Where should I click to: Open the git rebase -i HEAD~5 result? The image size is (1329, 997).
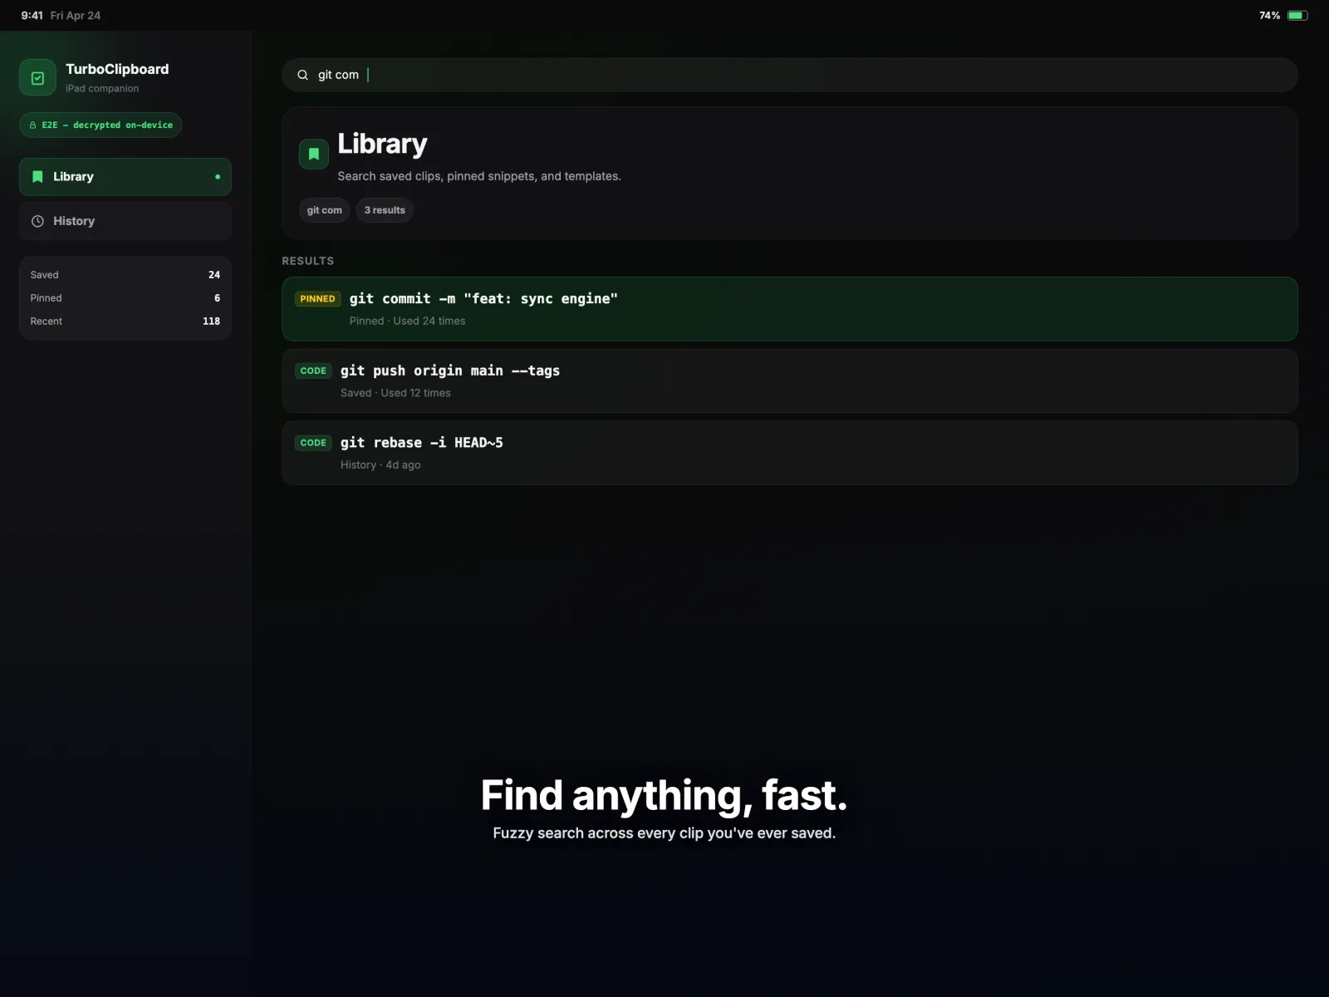coord(790,453)
